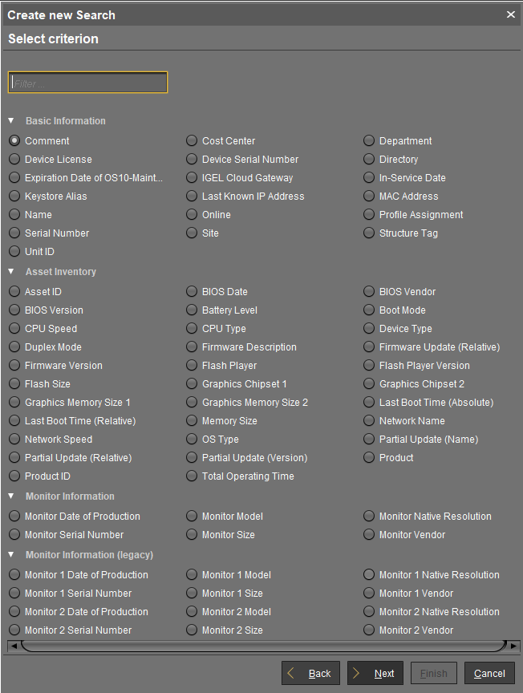Cancel the search creation

tap(489, 673)
